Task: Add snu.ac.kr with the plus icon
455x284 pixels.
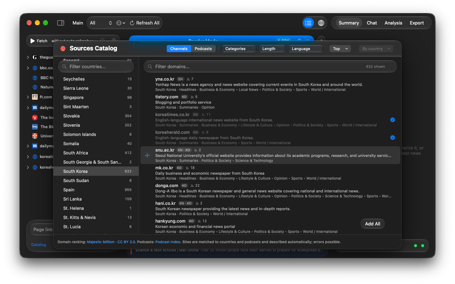Action: [148, 155]
